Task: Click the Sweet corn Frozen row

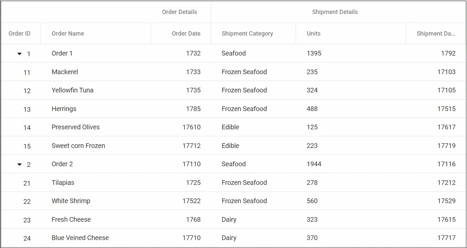Action: point(78,146)
